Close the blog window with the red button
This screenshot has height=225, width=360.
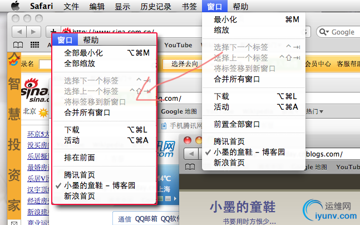point(188,140)
